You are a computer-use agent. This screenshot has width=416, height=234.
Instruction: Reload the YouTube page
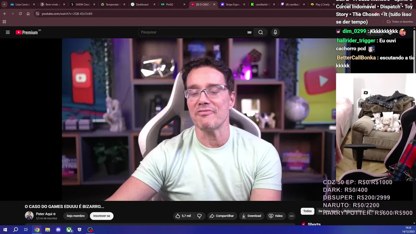coord(20,14)
